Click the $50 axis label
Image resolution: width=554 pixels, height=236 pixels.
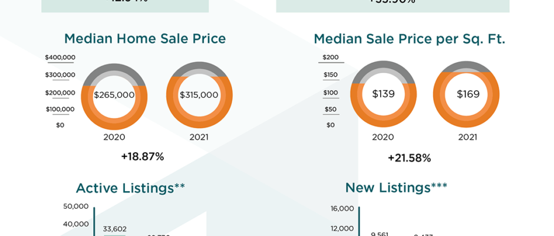331,109
